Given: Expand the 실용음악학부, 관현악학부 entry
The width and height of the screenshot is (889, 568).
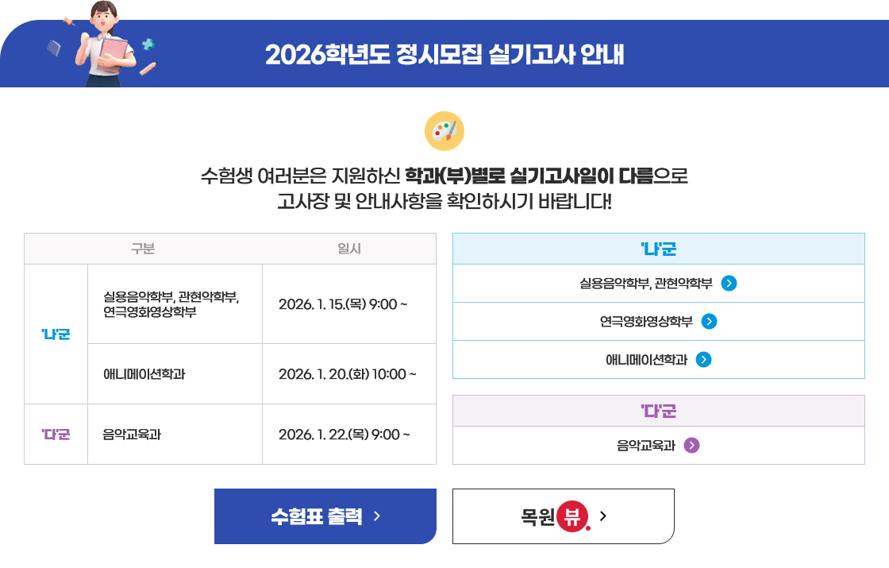Looking at the screenshot, I should 659,282.
